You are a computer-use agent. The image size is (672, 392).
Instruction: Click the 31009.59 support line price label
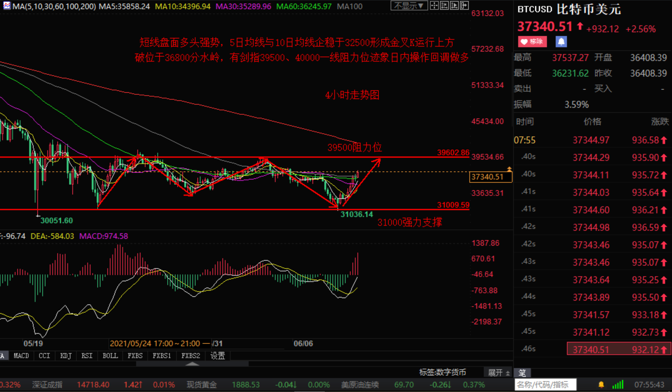pos(453,205)
